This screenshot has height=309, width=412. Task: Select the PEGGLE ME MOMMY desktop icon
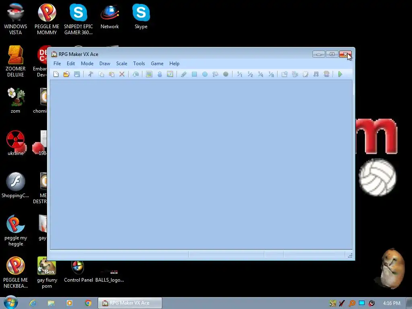point(47,19)
